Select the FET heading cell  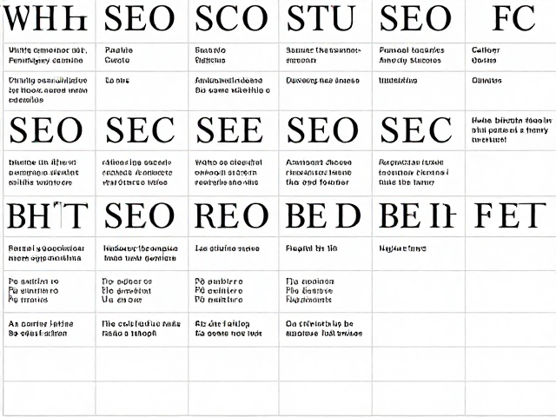coord(511,216)
